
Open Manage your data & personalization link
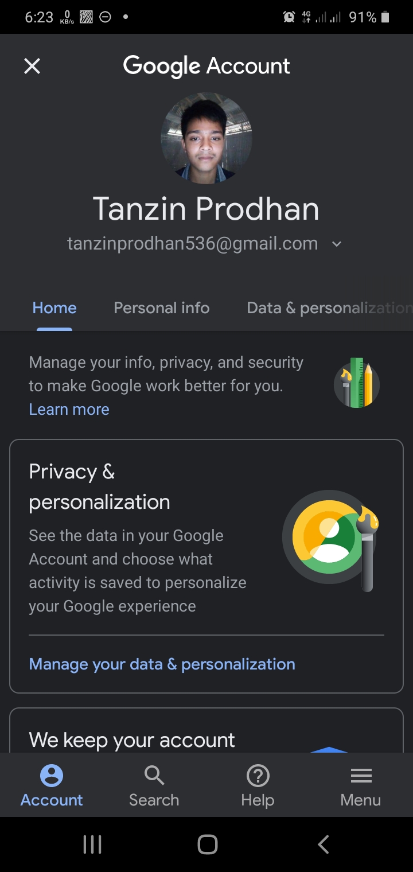162,664
